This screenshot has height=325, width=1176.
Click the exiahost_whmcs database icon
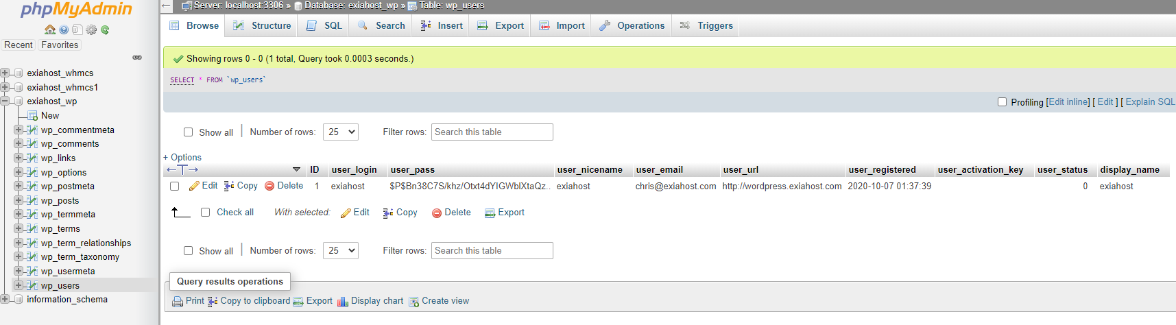(x=19, y=73)
